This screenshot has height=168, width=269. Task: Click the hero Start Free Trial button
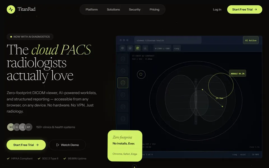[26, 145]
